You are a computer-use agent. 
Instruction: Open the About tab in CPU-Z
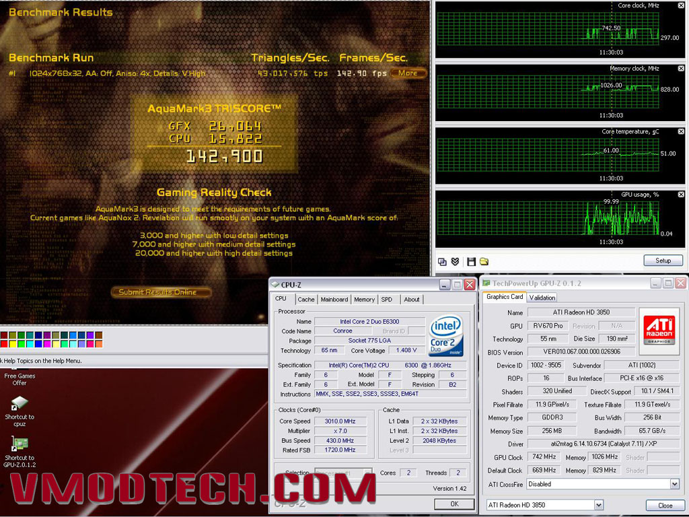tap(412, 300)
